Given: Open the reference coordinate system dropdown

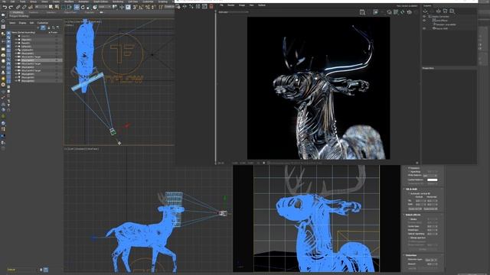Looking at the screenshot, I should tap(105, 7).
